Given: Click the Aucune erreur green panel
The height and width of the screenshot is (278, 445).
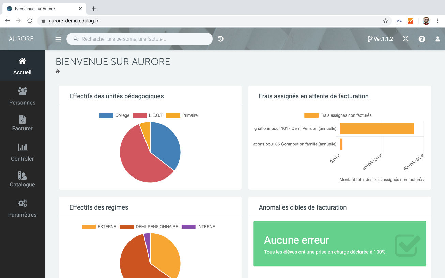Looking at the screenshot, I should tap(340, 244).
